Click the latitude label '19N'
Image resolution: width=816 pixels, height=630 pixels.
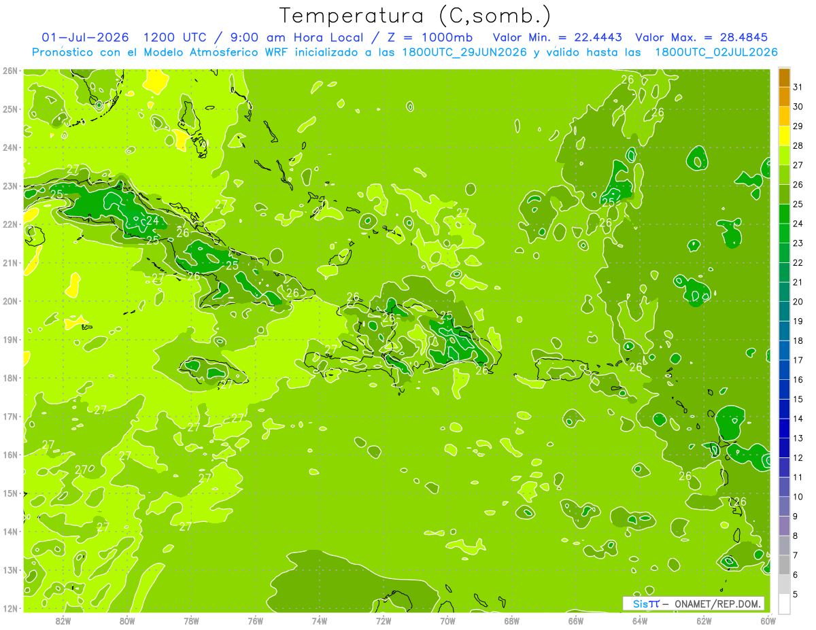coord(10,340)
